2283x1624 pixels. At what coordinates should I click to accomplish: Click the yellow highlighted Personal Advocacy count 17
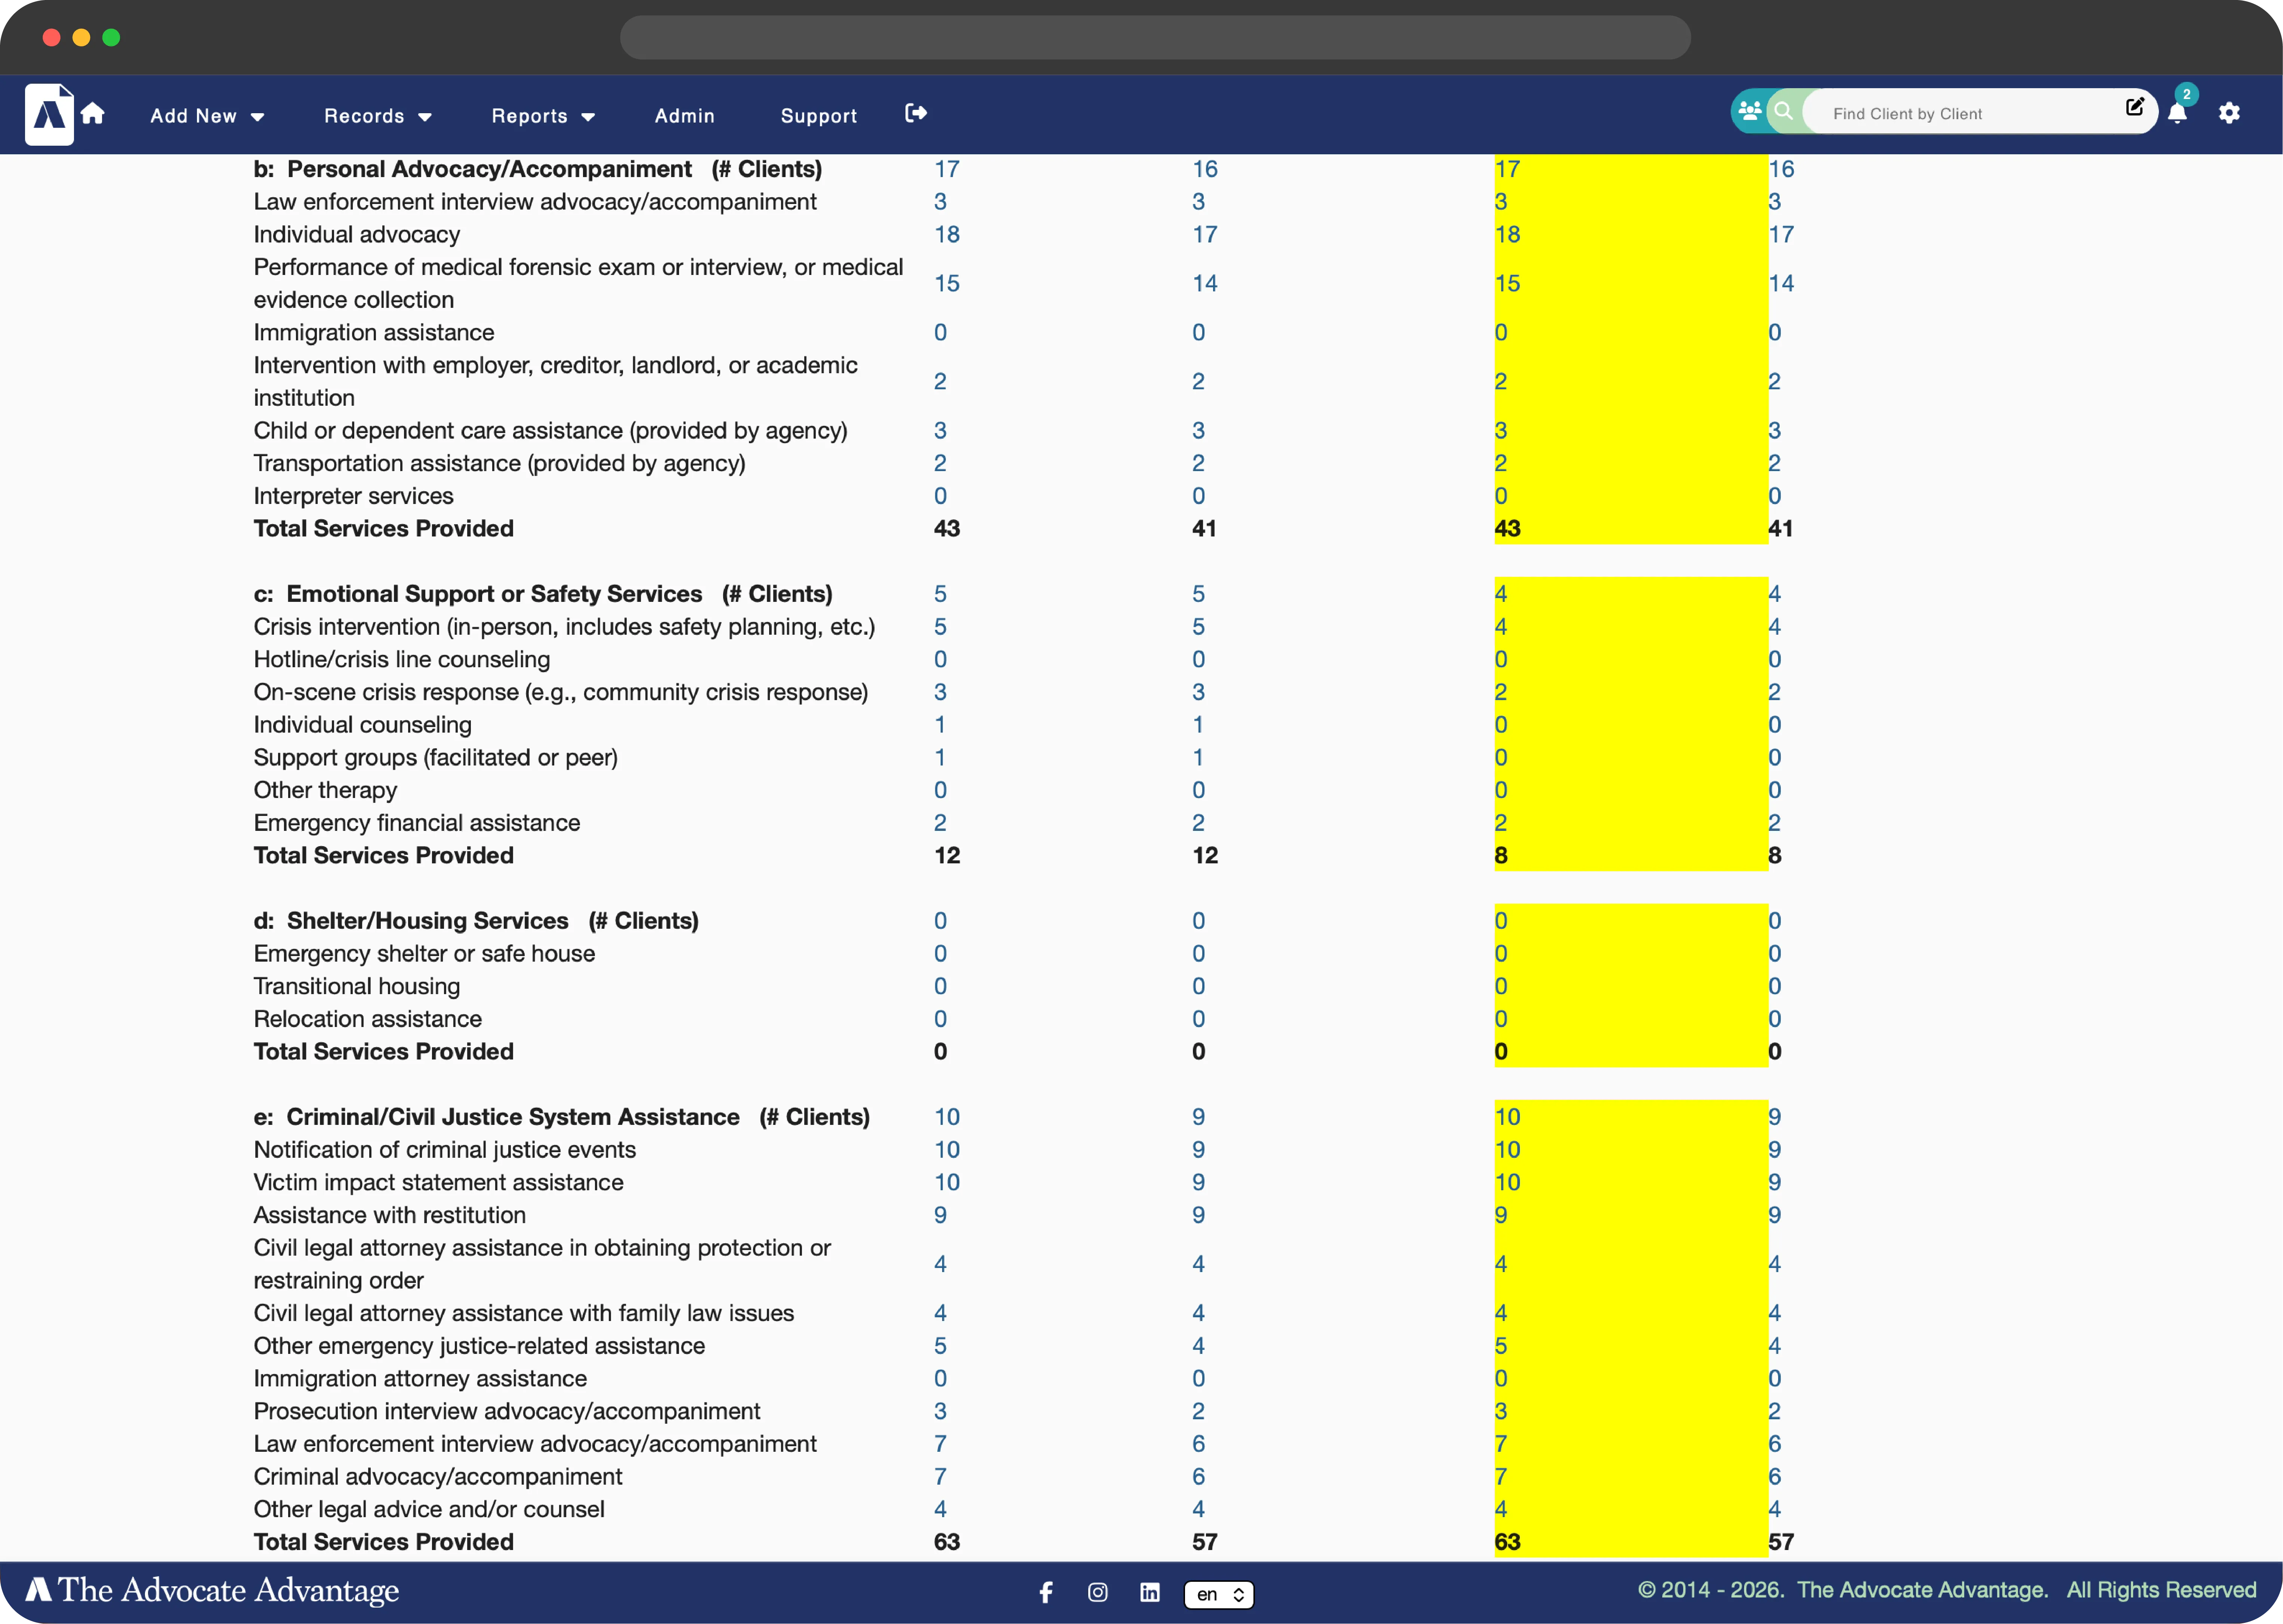click(1507, 169)
